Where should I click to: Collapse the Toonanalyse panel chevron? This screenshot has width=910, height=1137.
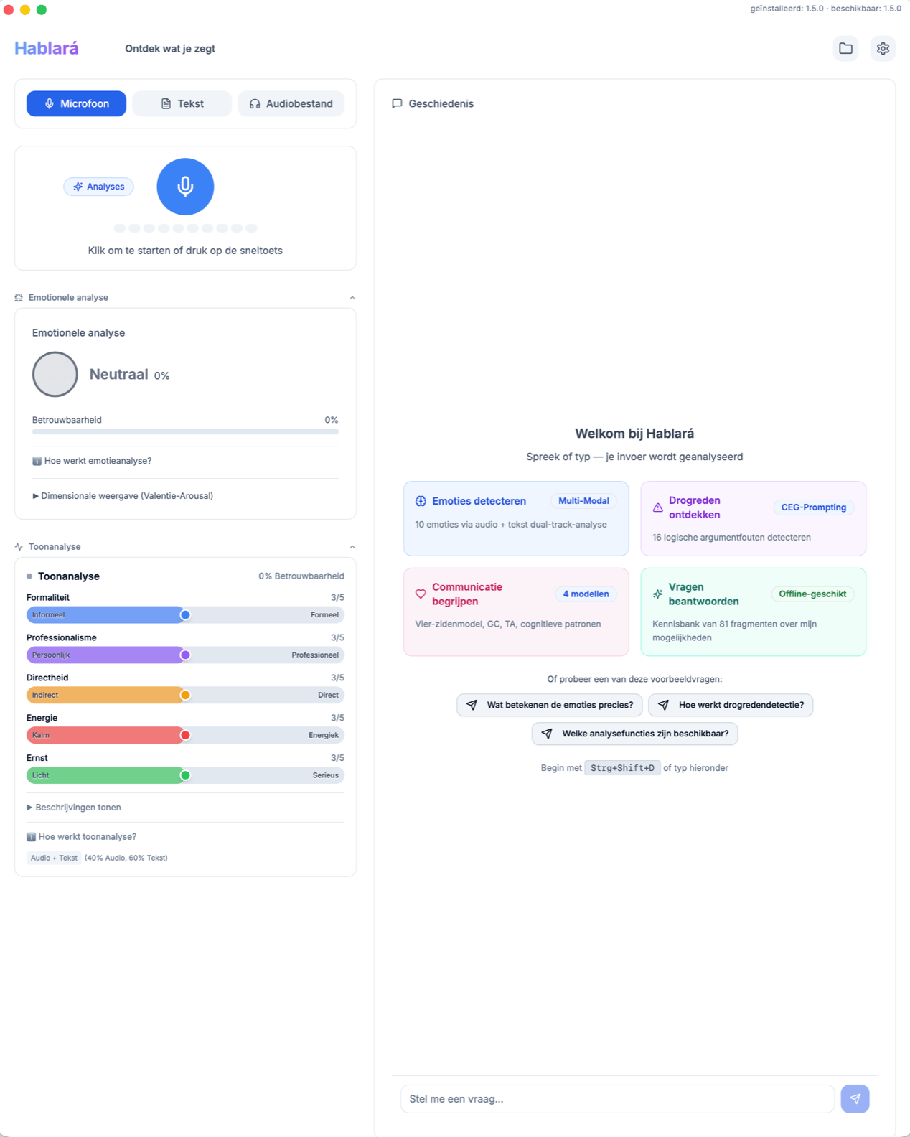pyautogui.click(x=352, y=546)
